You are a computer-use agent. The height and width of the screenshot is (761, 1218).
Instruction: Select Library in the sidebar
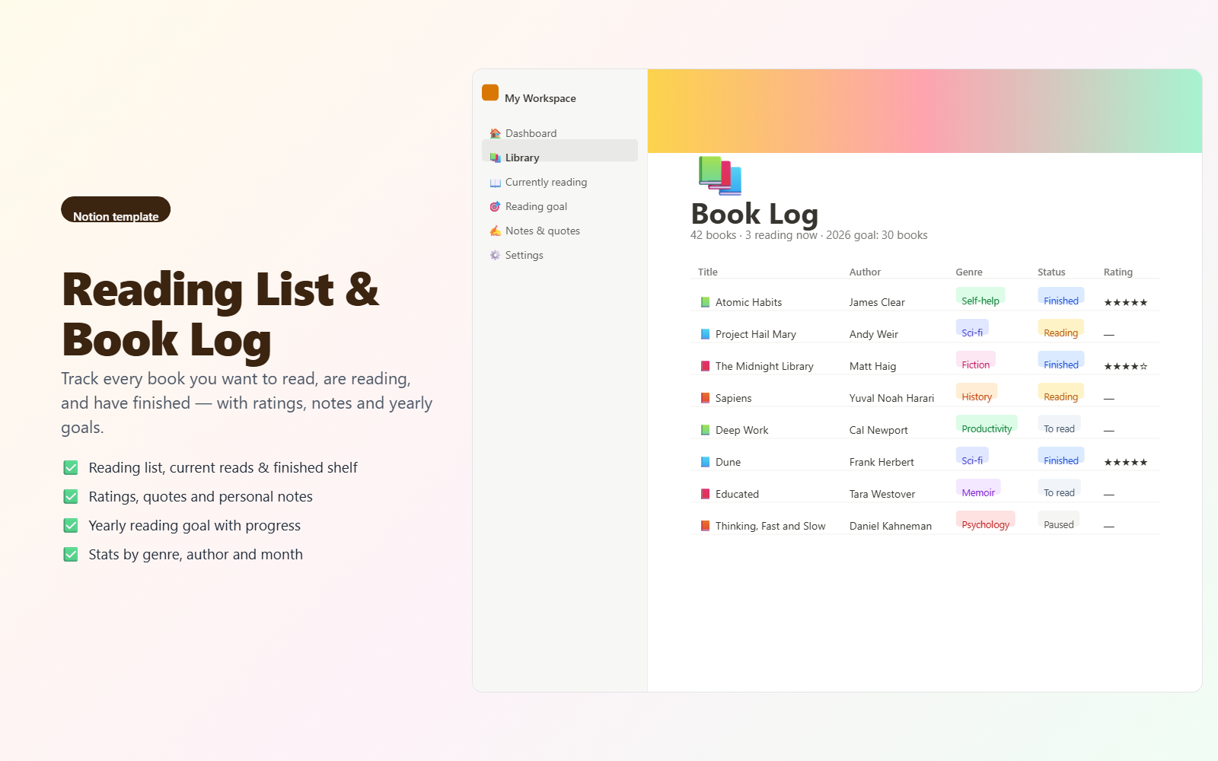560,151
